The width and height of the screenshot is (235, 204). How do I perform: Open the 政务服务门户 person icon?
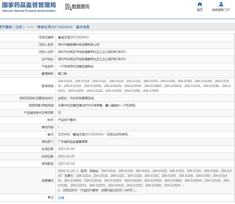tap(221, 4)
